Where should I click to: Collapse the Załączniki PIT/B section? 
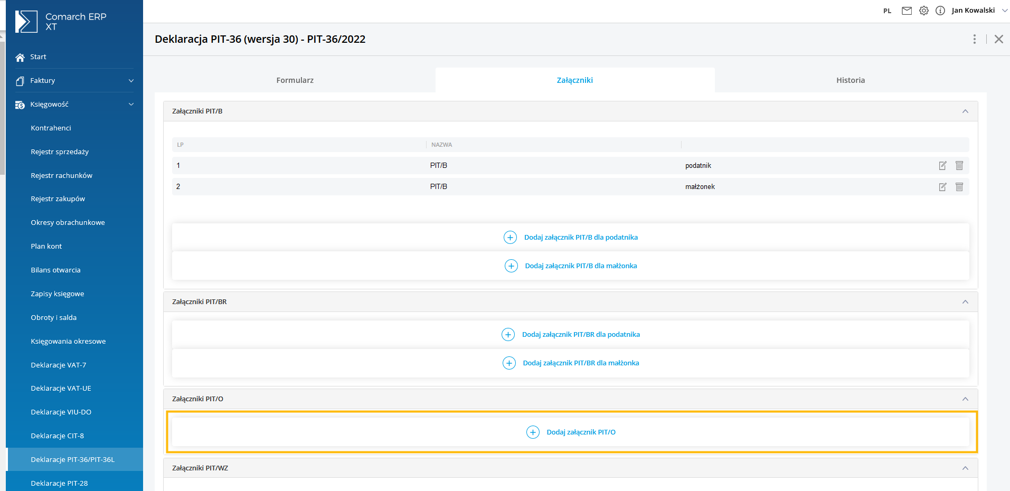[965, 111]
